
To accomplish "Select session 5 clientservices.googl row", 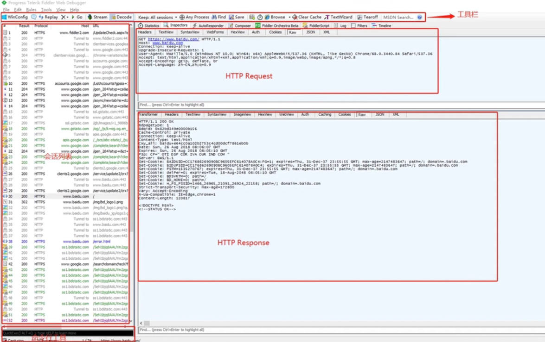I will pos(65,55).
